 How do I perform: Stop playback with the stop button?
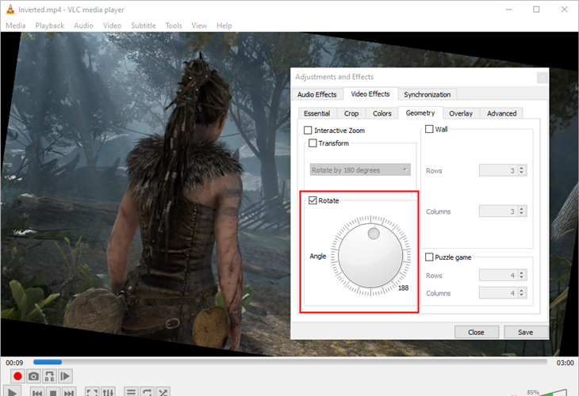point(53,392)
